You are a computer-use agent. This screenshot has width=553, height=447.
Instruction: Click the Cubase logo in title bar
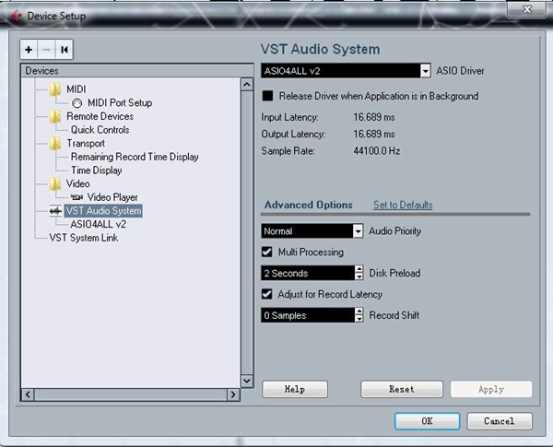pos(16,16)
